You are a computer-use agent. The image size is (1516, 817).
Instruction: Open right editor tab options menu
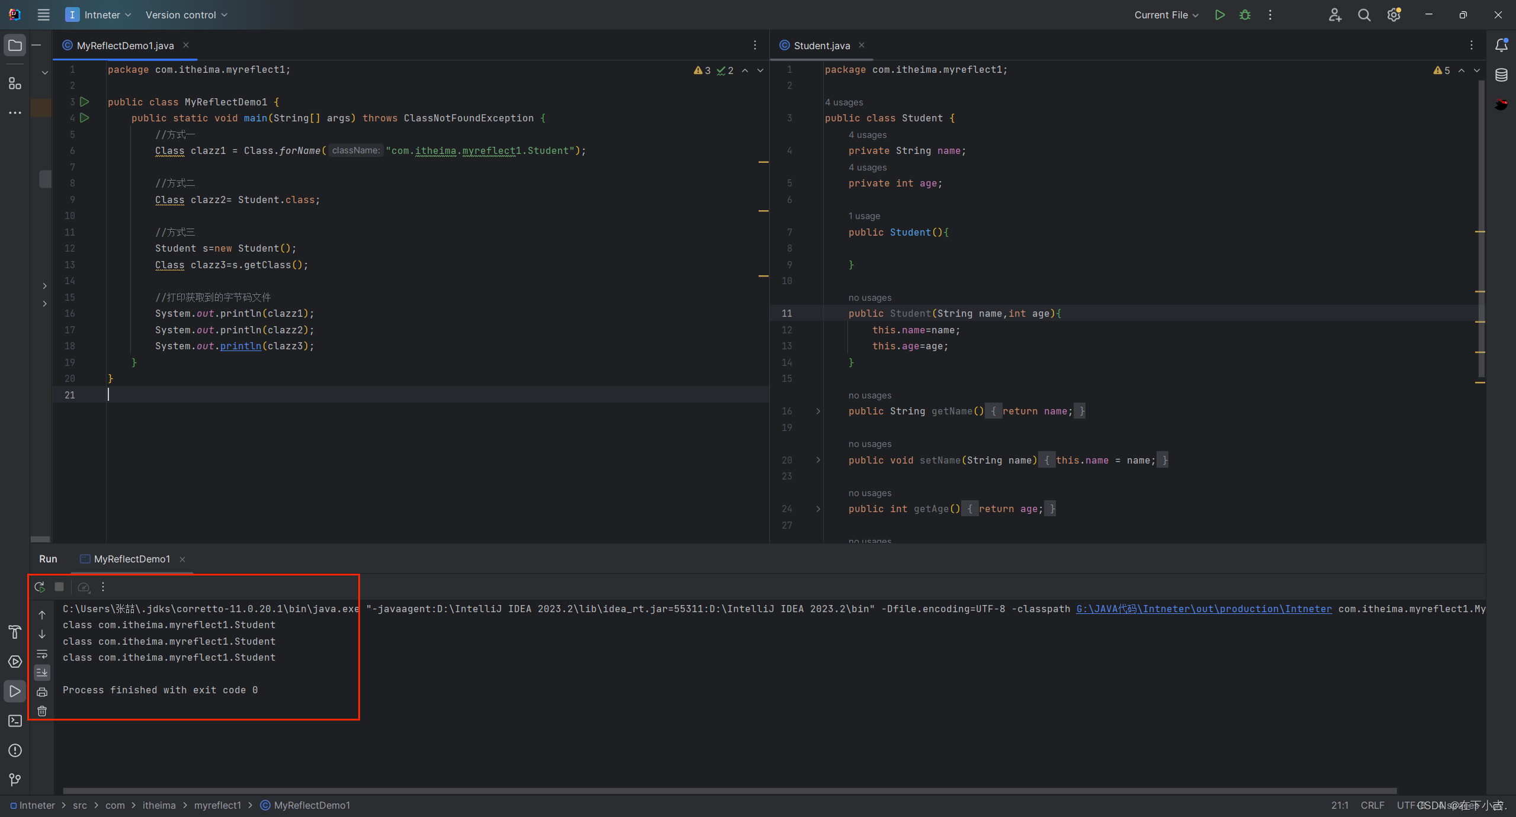(x=1472, y=46)
